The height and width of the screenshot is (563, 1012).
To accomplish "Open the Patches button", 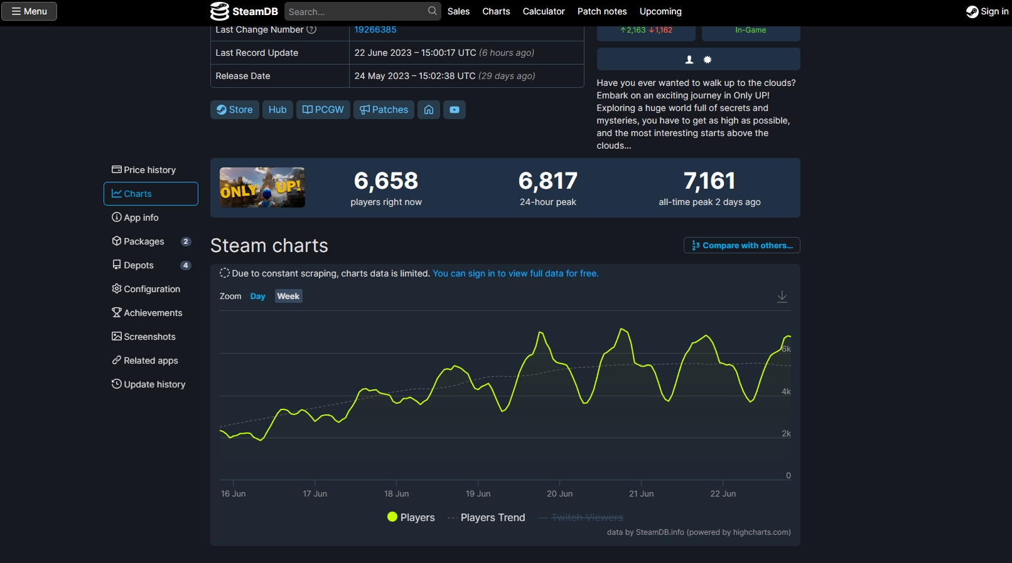I will click(x=384, y=110).
